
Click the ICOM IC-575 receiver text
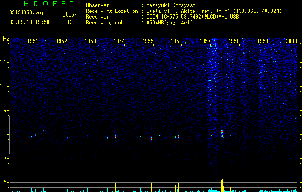[193, 17]
